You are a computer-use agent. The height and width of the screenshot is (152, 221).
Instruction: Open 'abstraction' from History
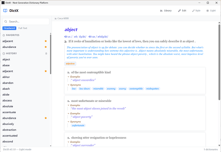click(x=9, y=130)
